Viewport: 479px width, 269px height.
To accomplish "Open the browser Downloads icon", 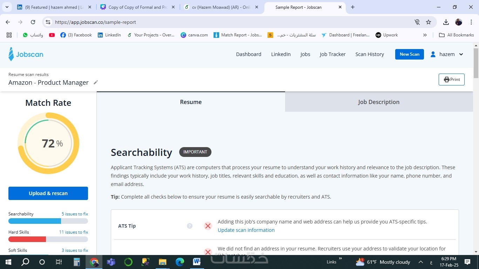I will coord(446,22).
